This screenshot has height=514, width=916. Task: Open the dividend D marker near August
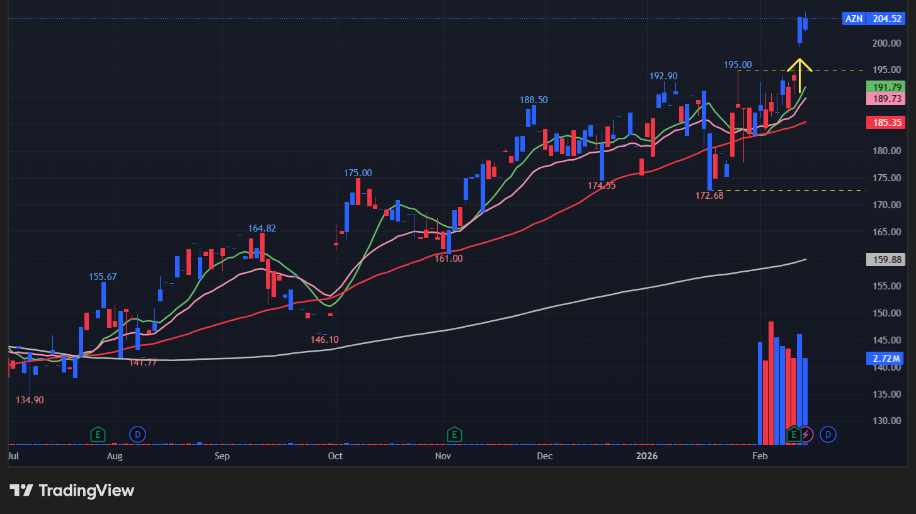pos(137,434)
